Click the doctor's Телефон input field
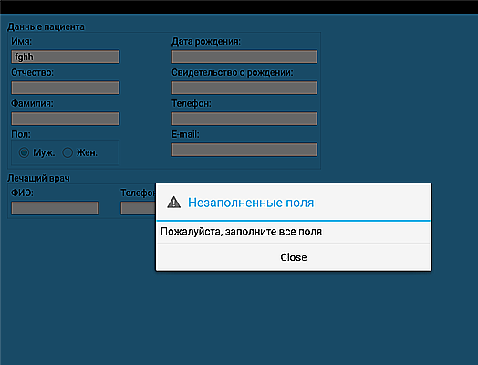 pyautogui.click(x=139, y=208)
